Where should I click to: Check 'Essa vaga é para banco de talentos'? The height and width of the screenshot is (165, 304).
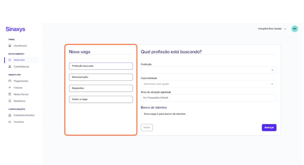[142, 114]
